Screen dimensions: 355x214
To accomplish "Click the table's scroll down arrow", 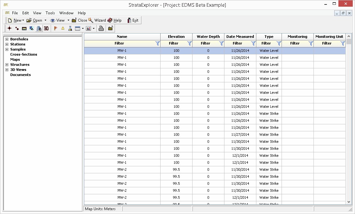I will point(349,202).
